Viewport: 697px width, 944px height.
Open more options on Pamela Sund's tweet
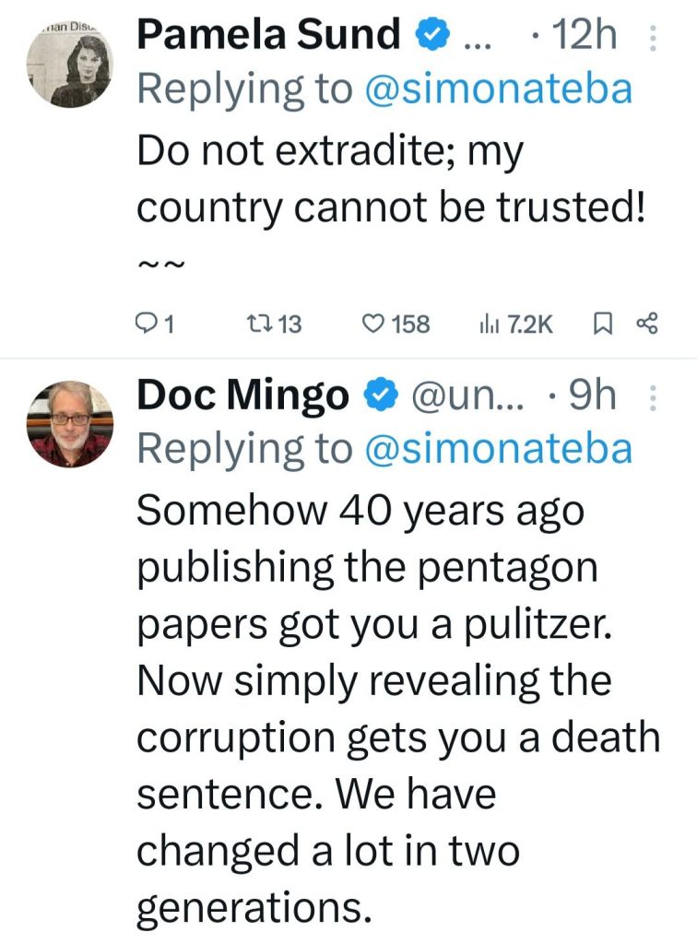point(653,37)
